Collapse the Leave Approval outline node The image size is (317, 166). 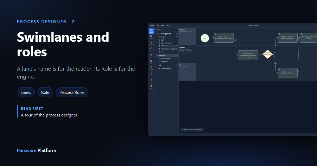point(156,34)
